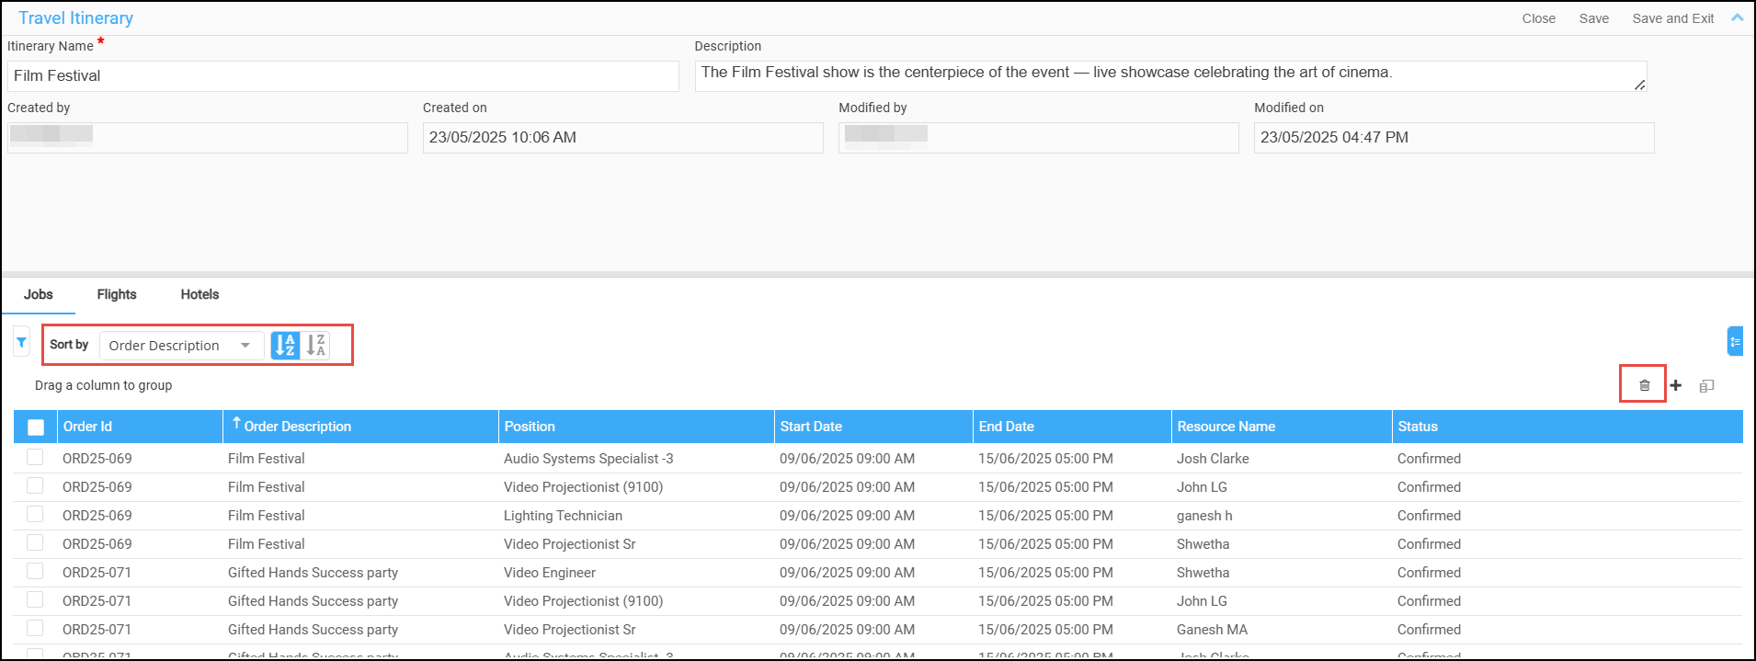Sort by the Order Description column header
This screenshot has width=1756, height=661.
click(x=297, y=427)
